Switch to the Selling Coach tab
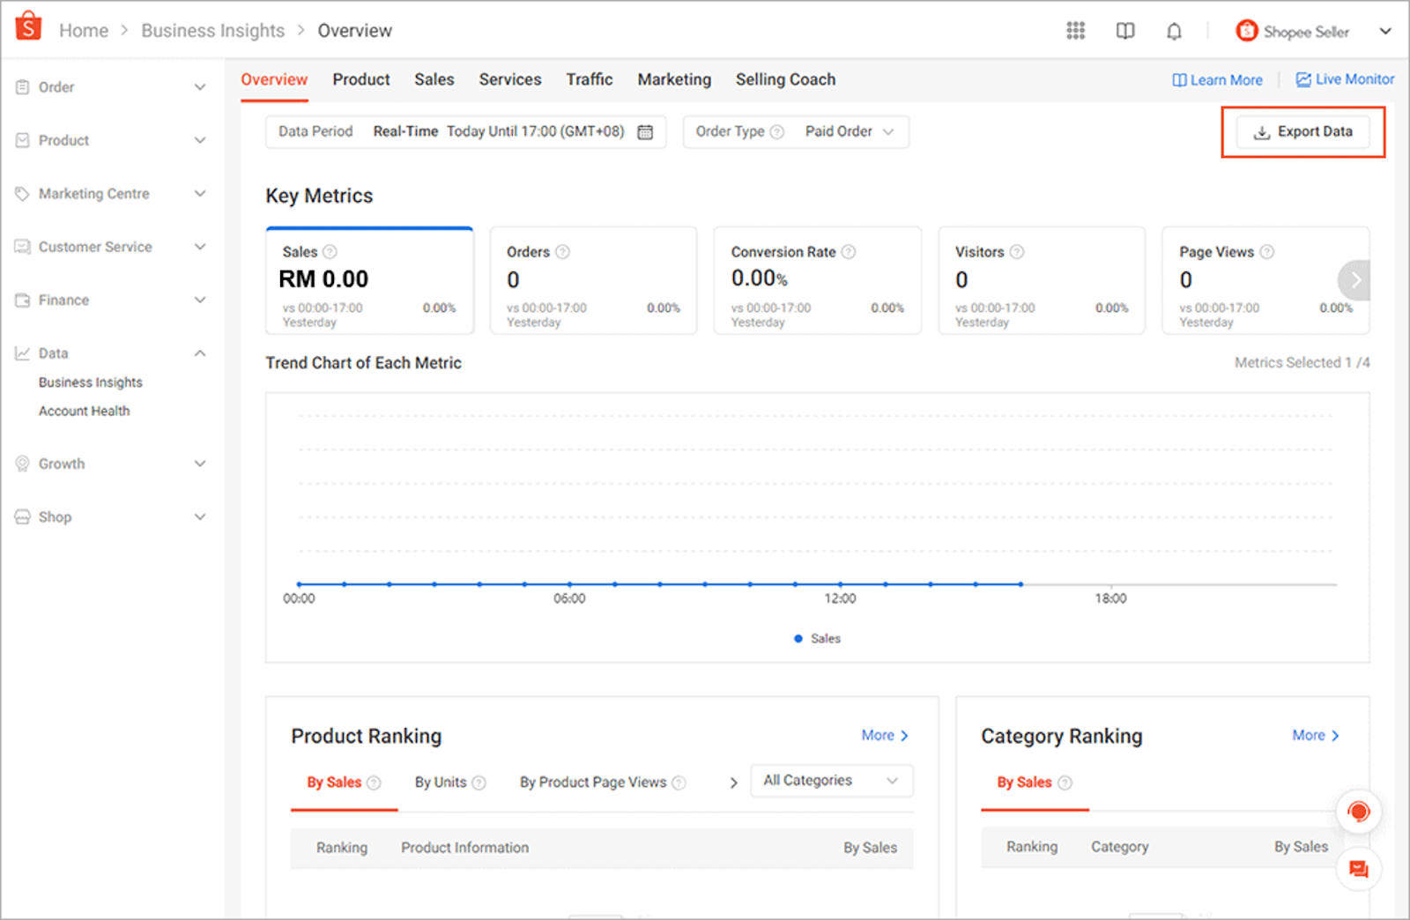 pyautogui.click(x=786, y=79)
